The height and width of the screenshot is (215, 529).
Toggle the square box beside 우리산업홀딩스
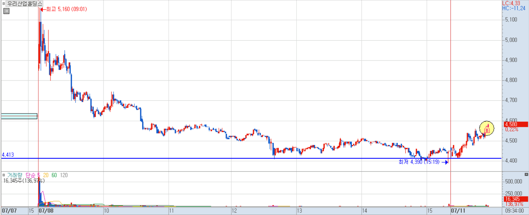4,4
